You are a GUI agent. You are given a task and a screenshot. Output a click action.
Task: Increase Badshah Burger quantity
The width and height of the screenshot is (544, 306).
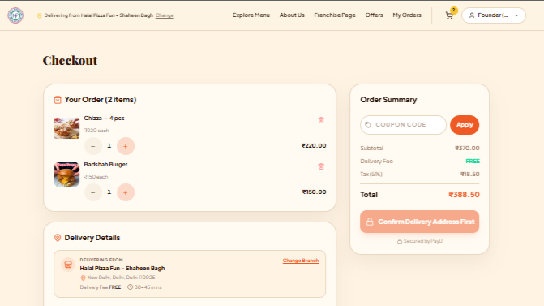(x=126, y=192)
